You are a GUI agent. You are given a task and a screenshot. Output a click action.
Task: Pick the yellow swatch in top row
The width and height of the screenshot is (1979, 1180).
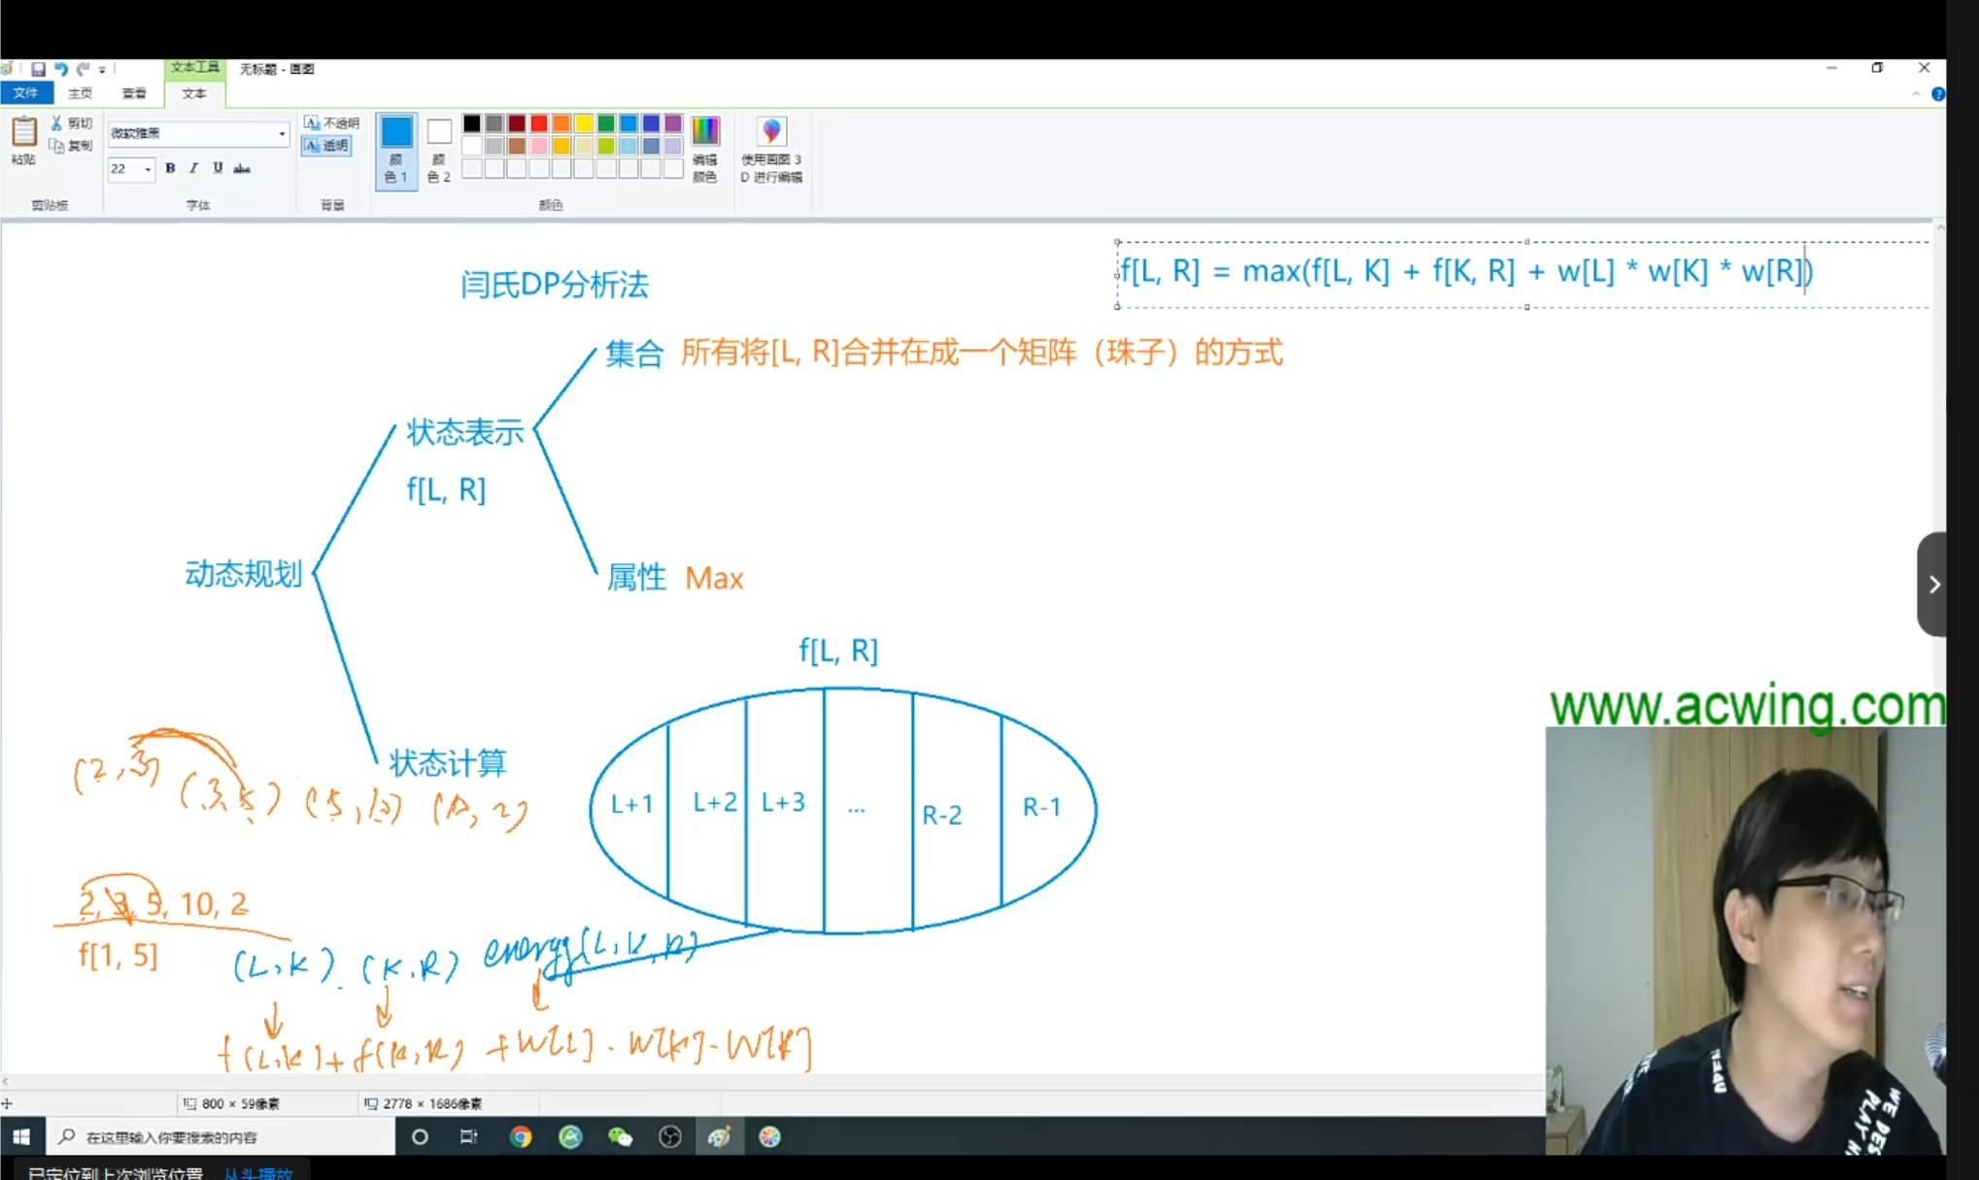pyautogui.click(x=584, y=123)
